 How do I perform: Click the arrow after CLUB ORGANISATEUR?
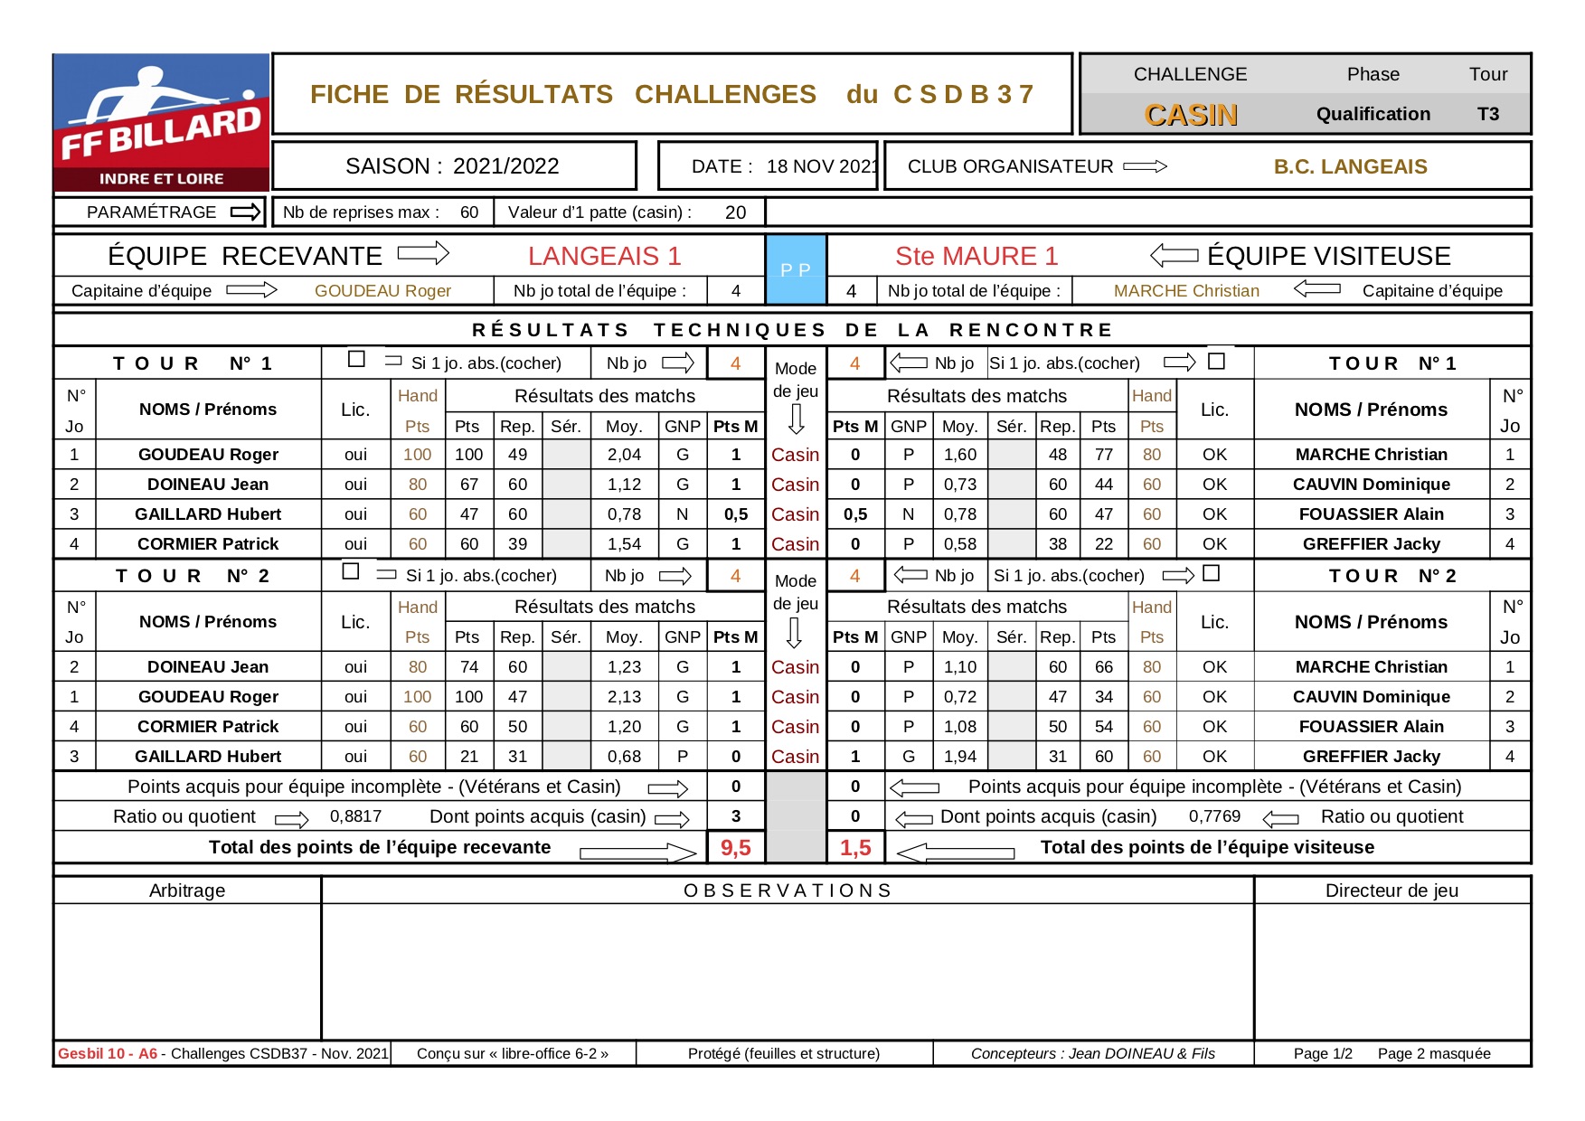(1146, 166)
